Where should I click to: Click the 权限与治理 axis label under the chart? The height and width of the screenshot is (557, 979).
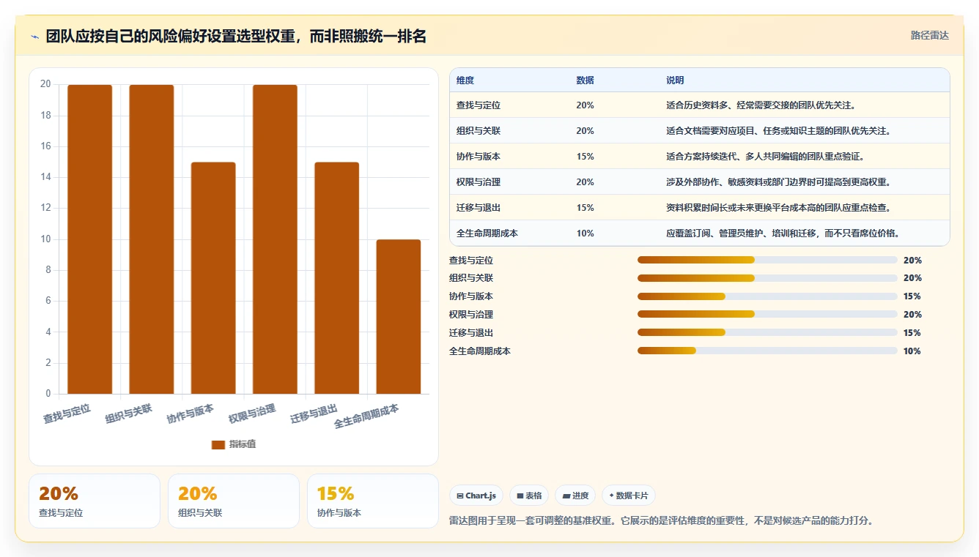coord(252,414)
